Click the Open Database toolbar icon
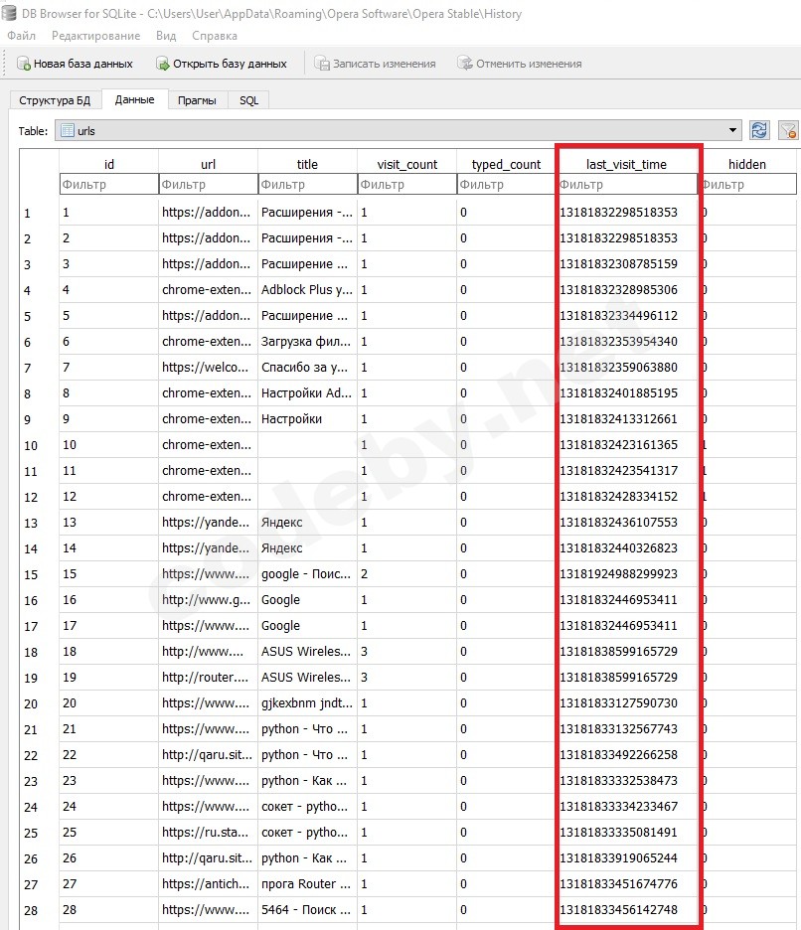Image resolution: width=801 pixels, height=930 pixels. (163, 64)
